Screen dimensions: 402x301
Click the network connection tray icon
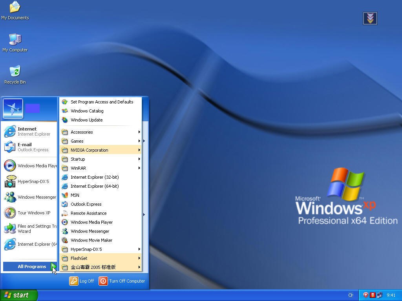(x=380, y=295)
